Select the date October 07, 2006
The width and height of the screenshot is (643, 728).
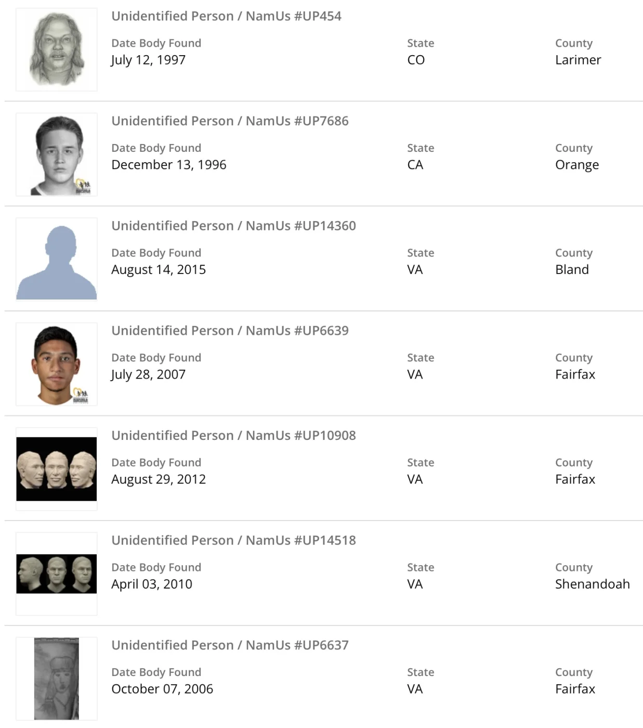click(162, 689)
